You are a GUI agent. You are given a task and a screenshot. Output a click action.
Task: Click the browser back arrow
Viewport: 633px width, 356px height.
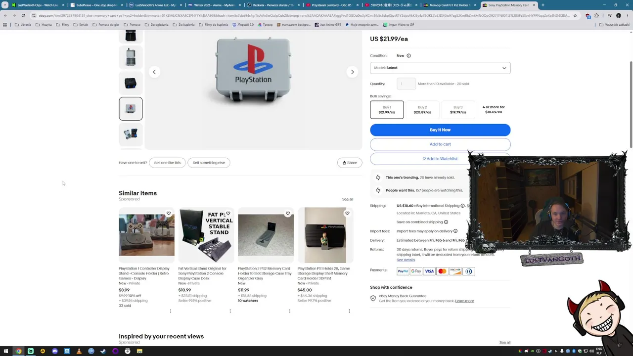tap(5, 15)
